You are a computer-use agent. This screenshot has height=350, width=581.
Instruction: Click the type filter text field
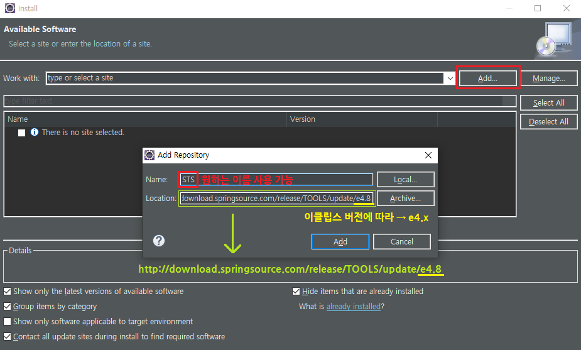point(260,101)
